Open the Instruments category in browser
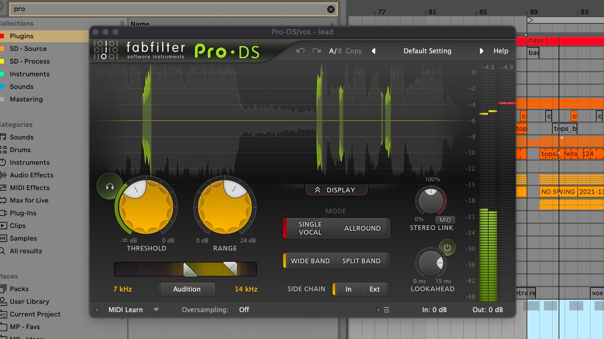The height and width of the screenshot is (339, 604). click(x=30, y=162)
